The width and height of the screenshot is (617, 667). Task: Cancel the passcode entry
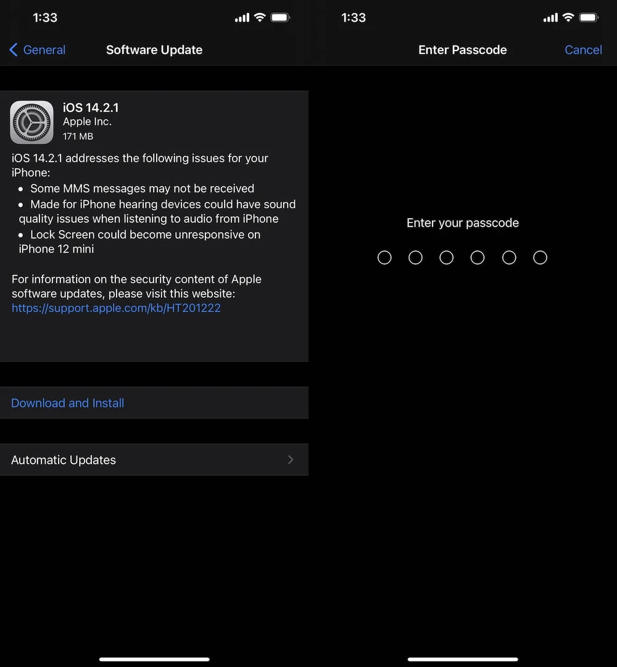[582, 50]
